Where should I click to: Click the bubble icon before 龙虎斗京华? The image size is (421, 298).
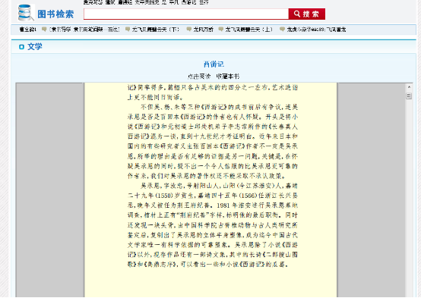(x=282, y=30)
